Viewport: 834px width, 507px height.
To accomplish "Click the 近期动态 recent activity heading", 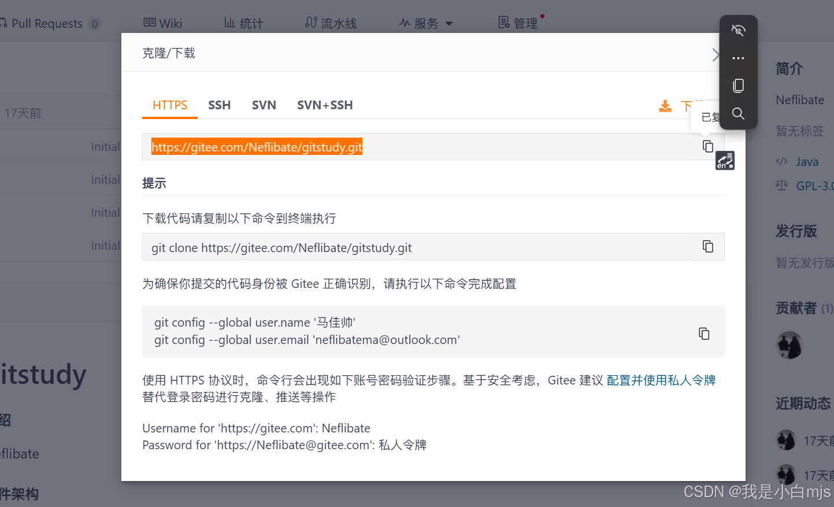I will pyautogui.click(x=803, y=404).
